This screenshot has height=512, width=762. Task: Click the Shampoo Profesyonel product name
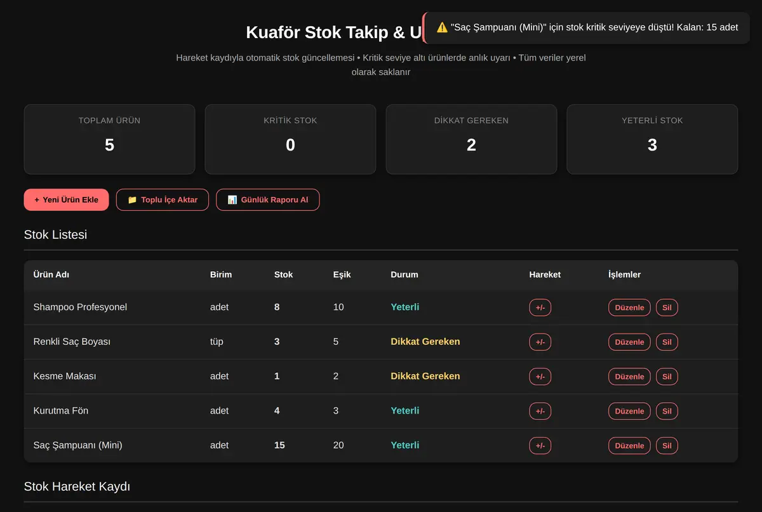80,307
